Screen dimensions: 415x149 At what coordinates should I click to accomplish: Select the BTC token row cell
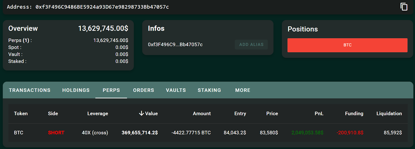19,133
